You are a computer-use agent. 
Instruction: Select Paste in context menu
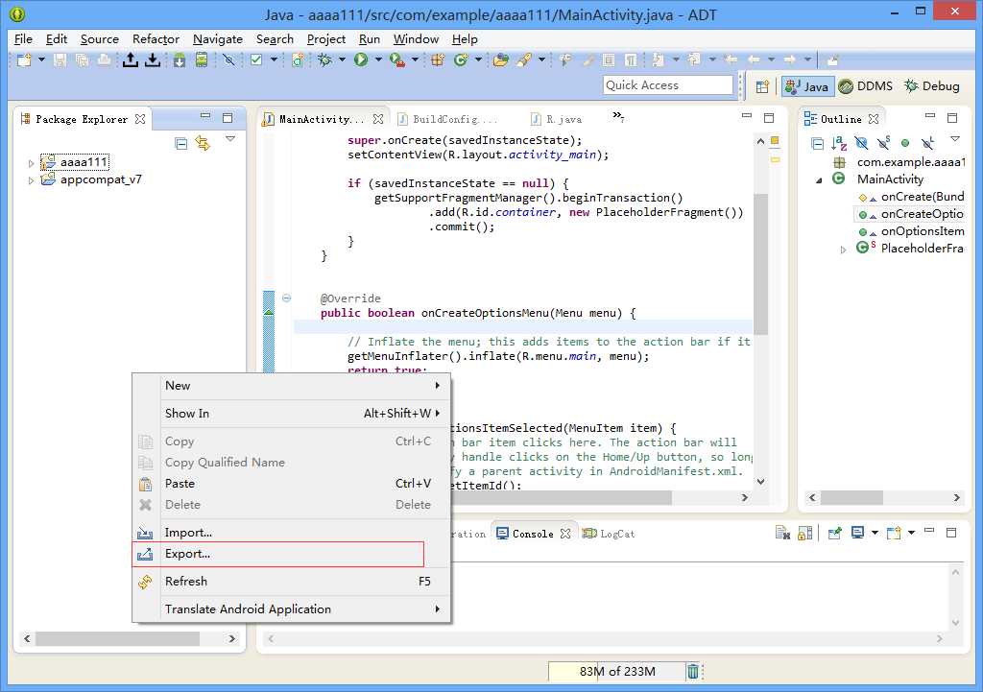(292, 484)
